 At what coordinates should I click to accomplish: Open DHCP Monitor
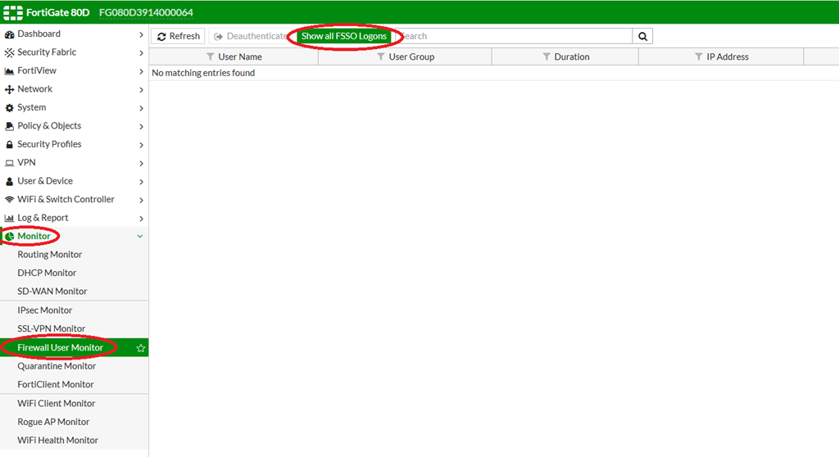click(47, 273)
